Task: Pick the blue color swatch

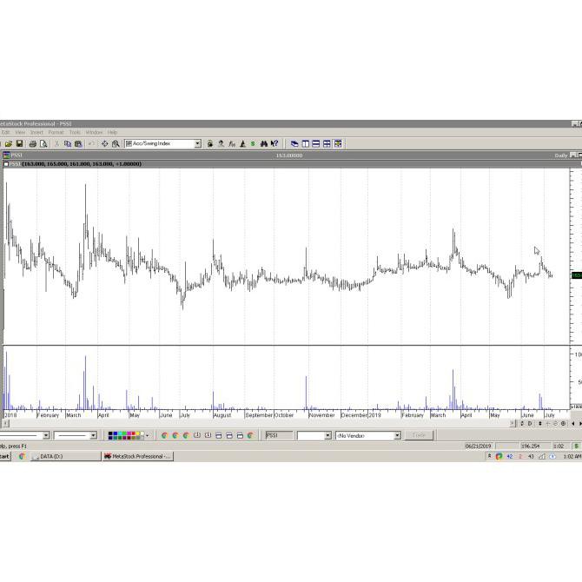Action: [115, 433]
